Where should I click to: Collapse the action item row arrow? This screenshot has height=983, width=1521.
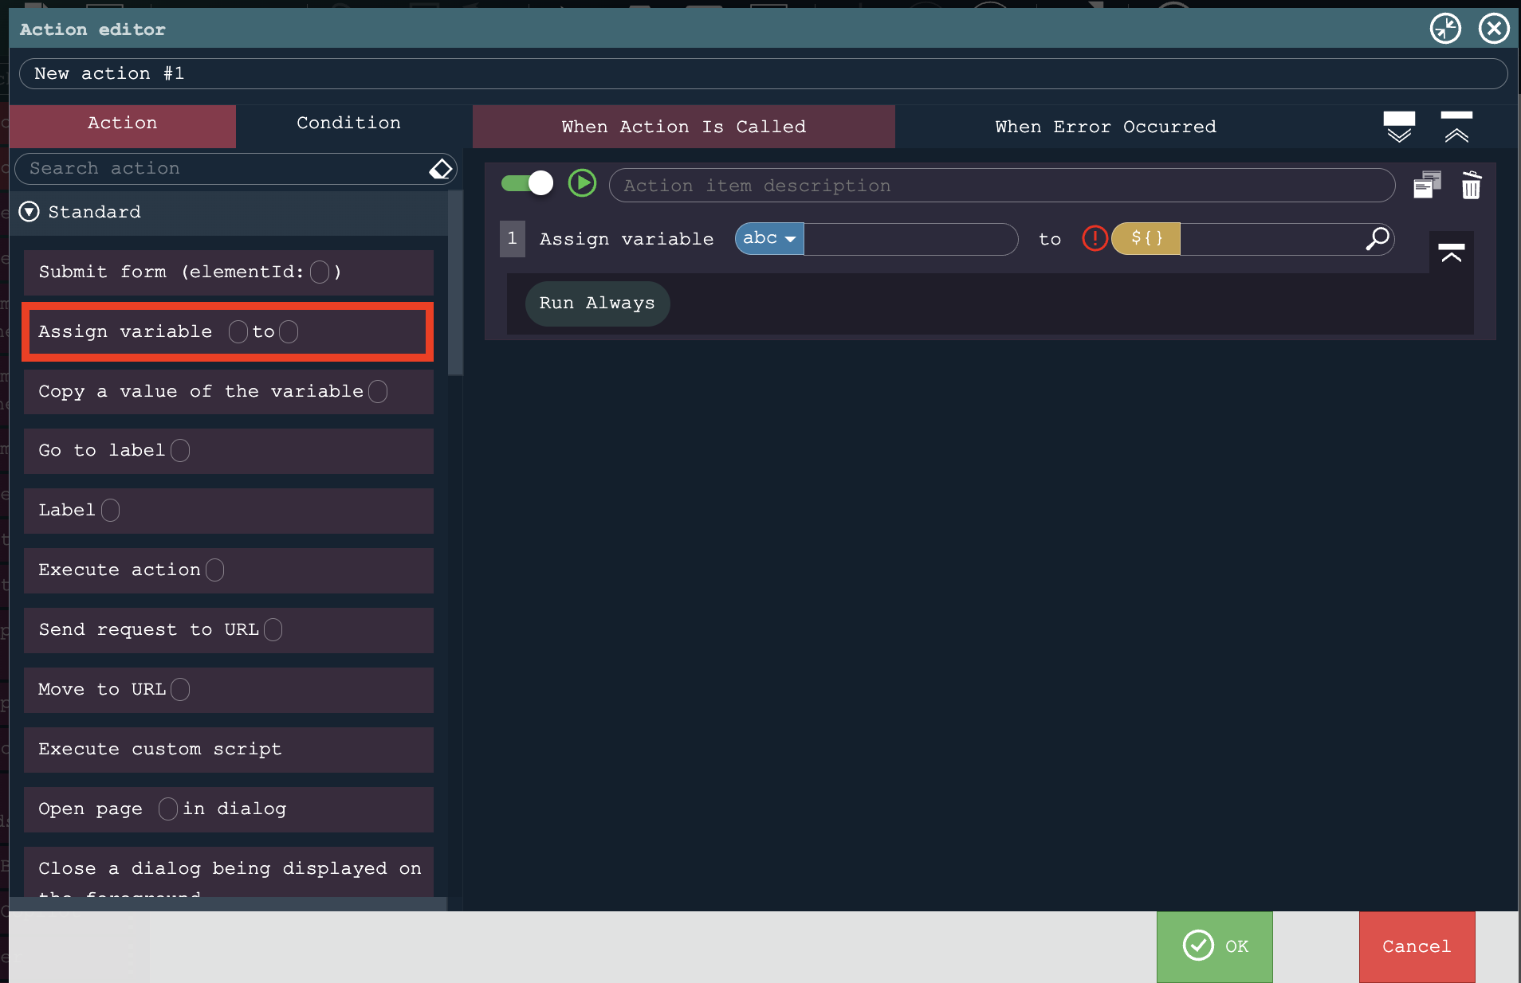point(1451,253)
